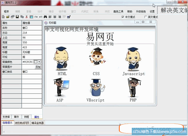The height and width of the screenshot is (136, 188).
Task: Click the 左边 value field 214
Action: (32, 33)
